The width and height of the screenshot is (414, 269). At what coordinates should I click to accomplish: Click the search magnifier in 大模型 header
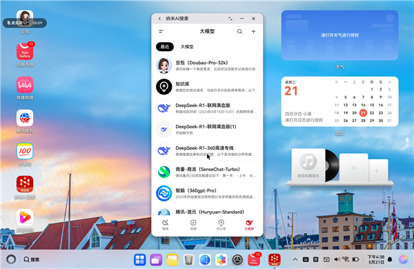(x=239, y=32)
